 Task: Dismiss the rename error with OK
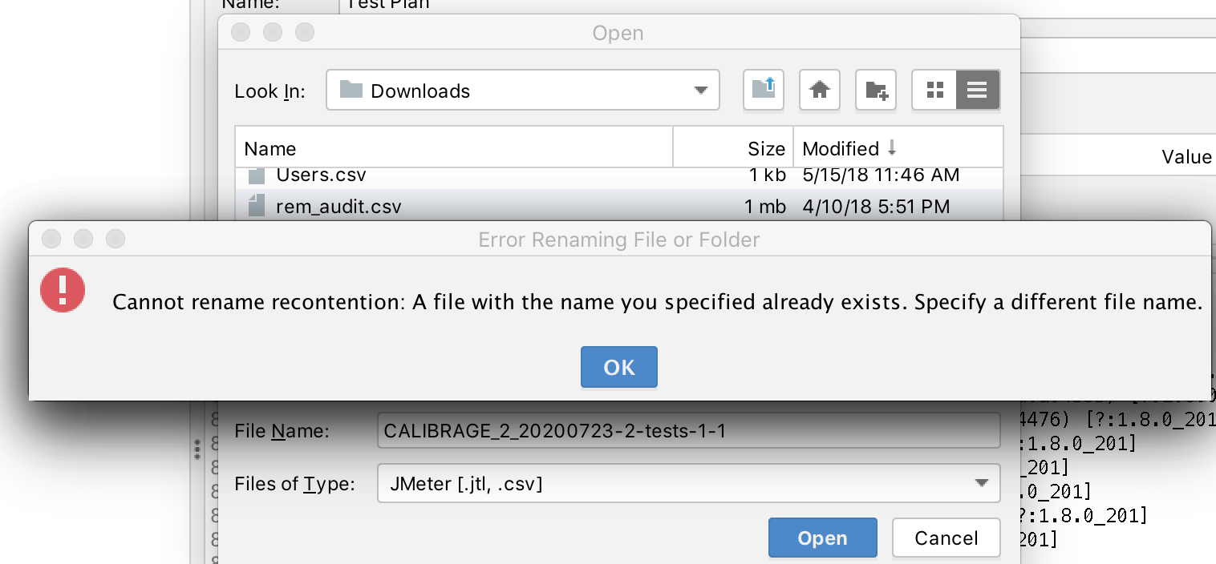point(618,367)
